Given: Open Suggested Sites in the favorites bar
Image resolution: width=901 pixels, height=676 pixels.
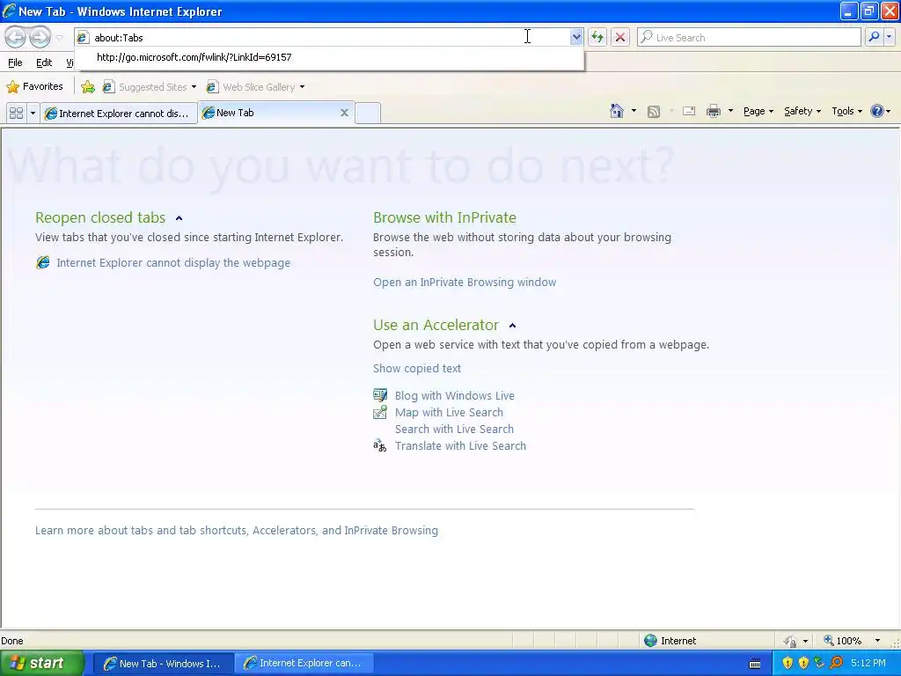Looking at the screenshot, I should point(149,87).
